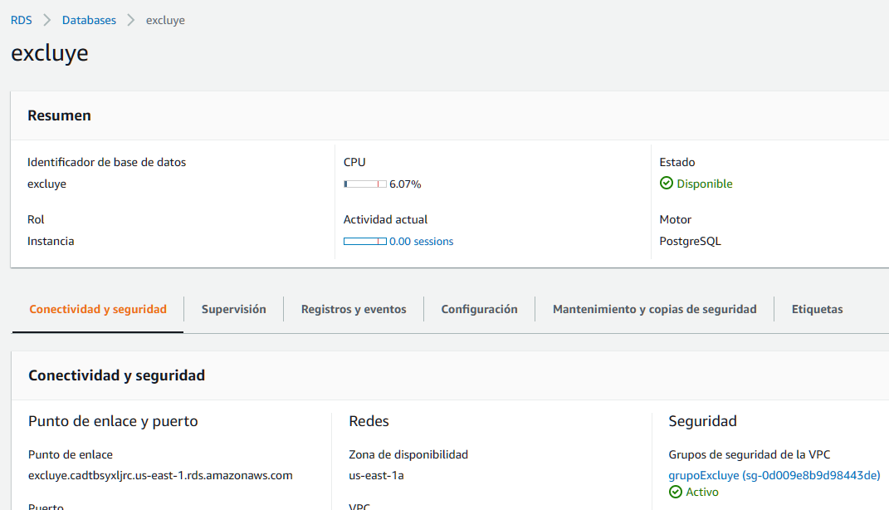This screenshot has width=889, height=510.
Task: Click the Seguridad section heading
Action: pos(702,421)
